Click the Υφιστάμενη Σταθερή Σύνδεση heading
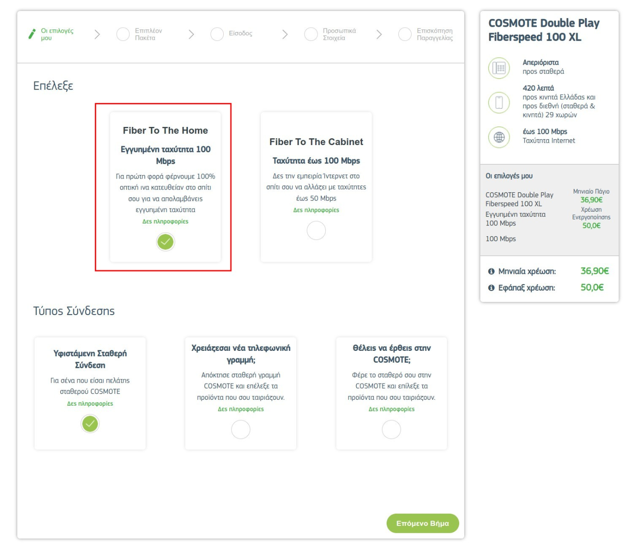Viewport: 628px width, 544px height. pos(90,359)
